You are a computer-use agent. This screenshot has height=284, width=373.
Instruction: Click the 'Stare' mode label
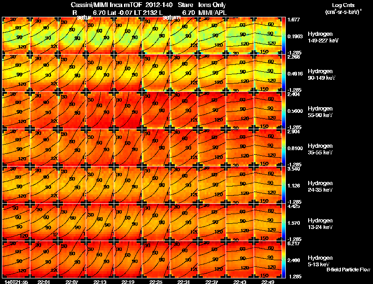click(186, 5)
